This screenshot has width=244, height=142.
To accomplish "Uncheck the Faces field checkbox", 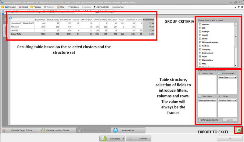I will (200, 56).
